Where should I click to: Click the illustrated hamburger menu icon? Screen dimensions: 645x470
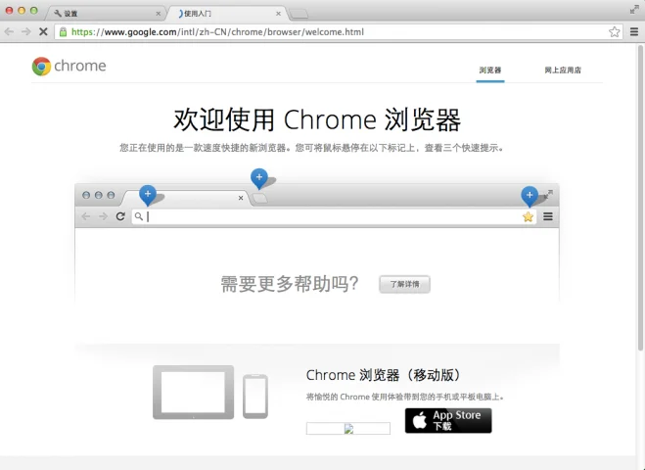tap(548, 216)
